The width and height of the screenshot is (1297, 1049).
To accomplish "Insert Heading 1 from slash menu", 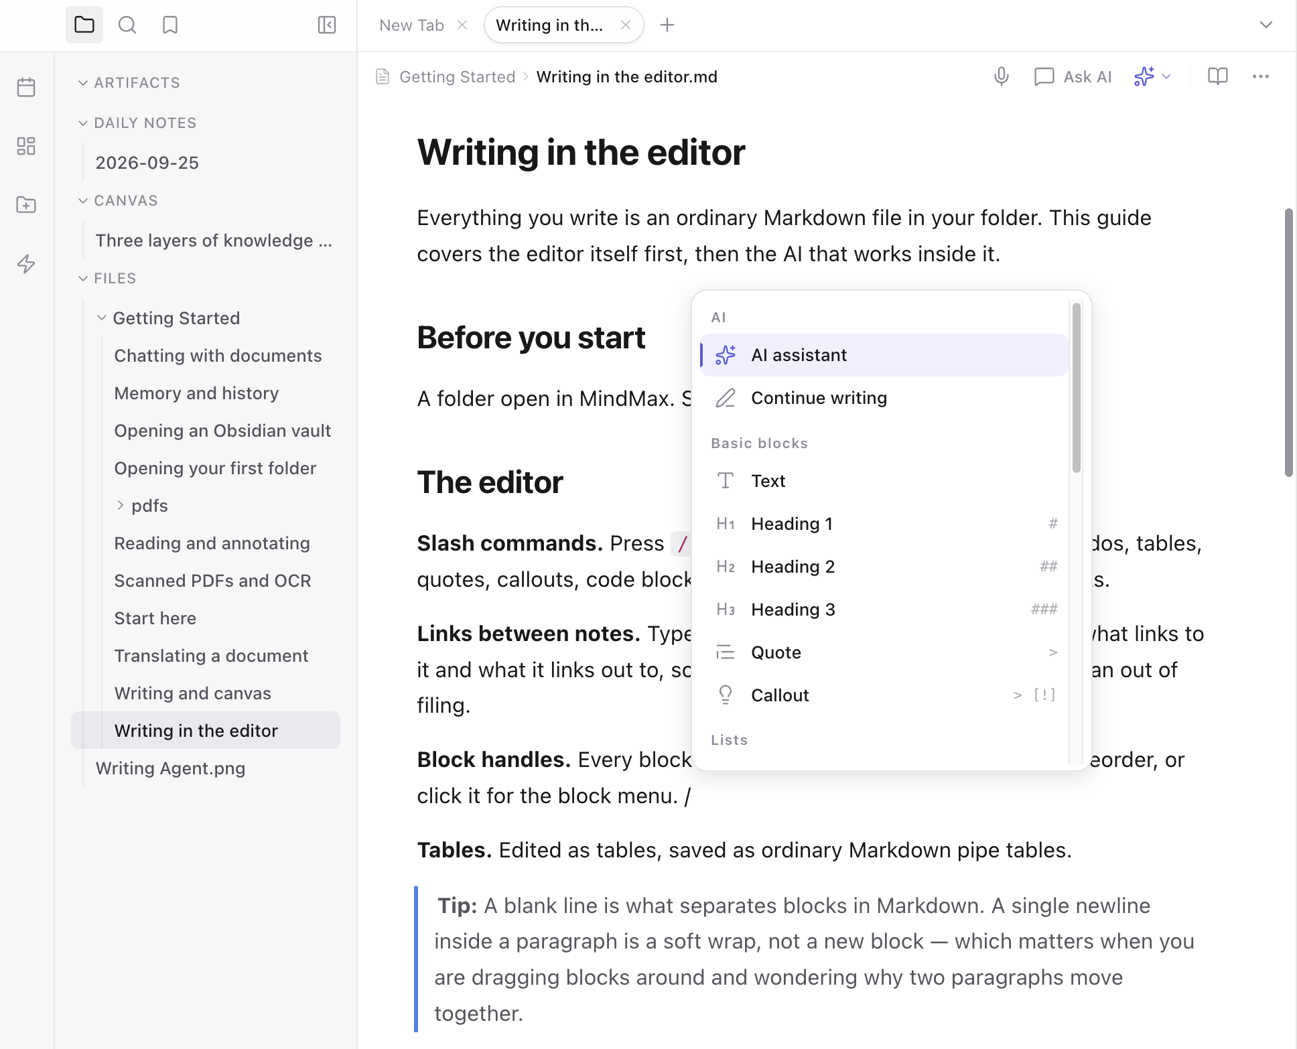I will 884,524.
